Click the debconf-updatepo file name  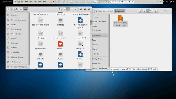40,14
